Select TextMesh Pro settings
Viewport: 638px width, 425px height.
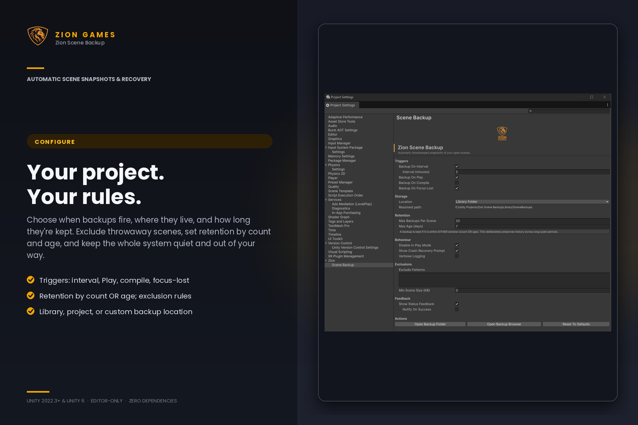pyautogui.click(x=339, y=226)
